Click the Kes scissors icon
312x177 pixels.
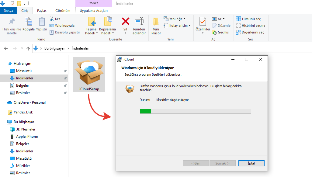[x=52, y=19]
